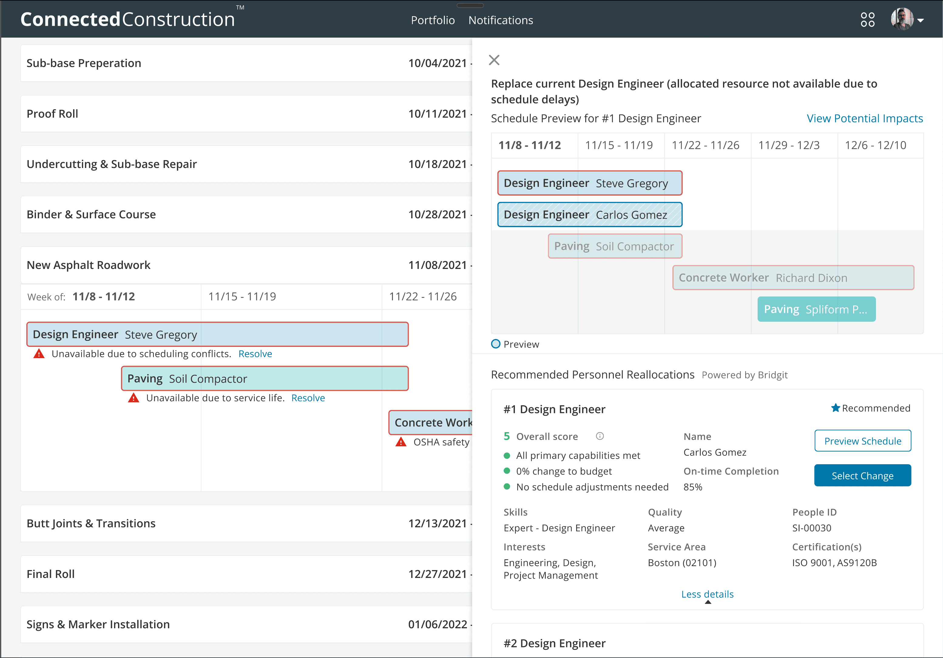Select the Concrete Worker bar in left timeline
The height and width of the screenshot is (658, 943).
pos(431,422)
